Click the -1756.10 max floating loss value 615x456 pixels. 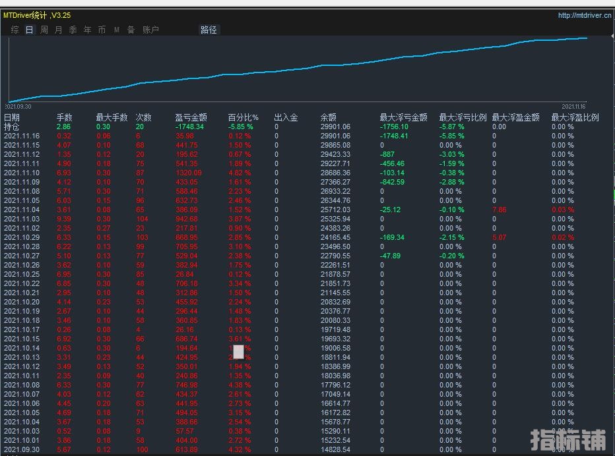pyautogui.click(x=394, y=127)
